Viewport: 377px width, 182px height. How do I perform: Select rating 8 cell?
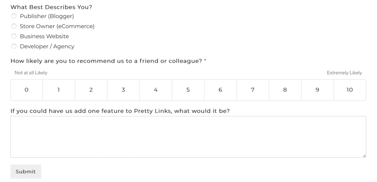coord(285,90)
